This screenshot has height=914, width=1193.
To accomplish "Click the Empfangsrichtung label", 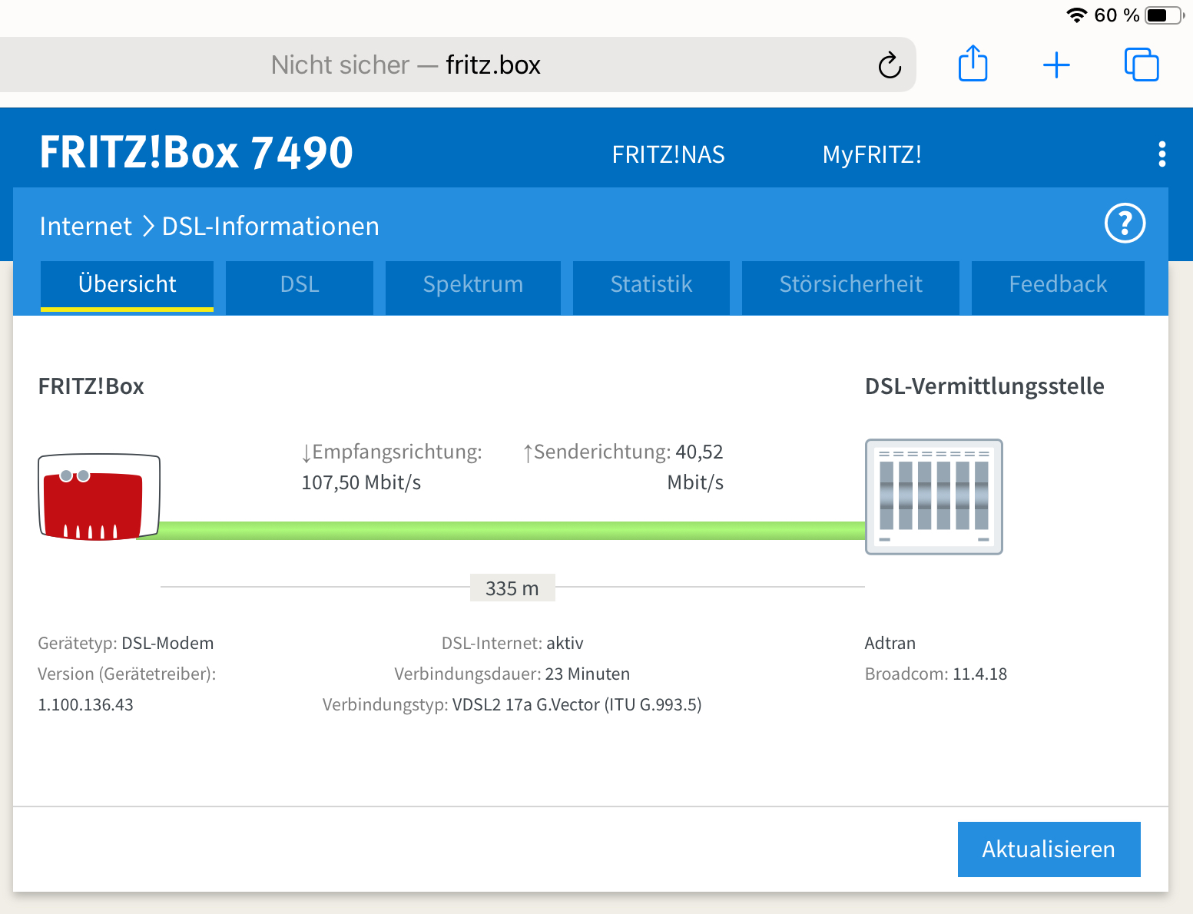I will [x=392, y=452].
